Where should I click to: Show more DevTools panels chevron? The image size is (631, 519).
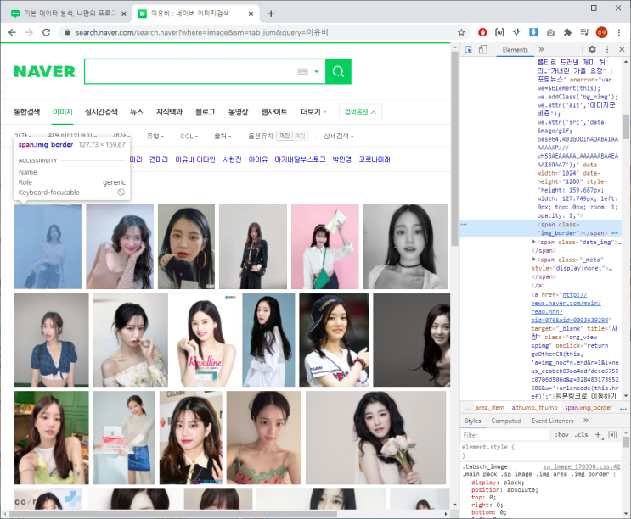coord(541,49)
